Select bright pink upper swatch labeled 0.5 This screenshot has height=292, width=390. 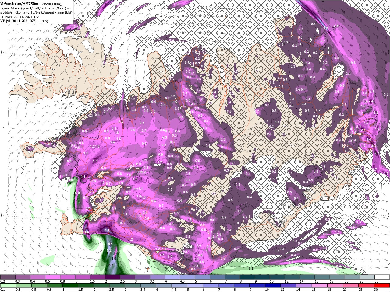(x=52, y=277)
